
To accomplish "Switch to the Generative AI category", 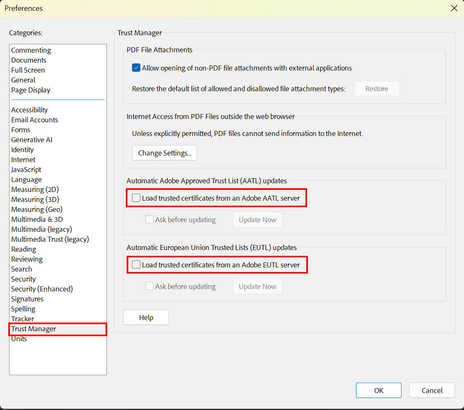I will click(31, 139).
